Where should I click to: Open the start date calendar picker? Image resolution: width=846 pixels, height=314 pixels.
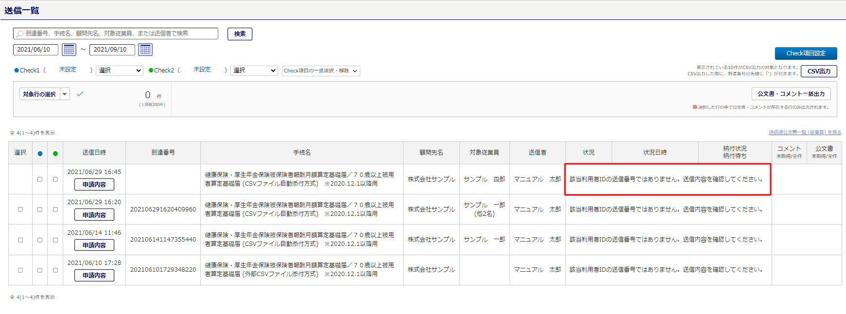[x=69, y=50]
